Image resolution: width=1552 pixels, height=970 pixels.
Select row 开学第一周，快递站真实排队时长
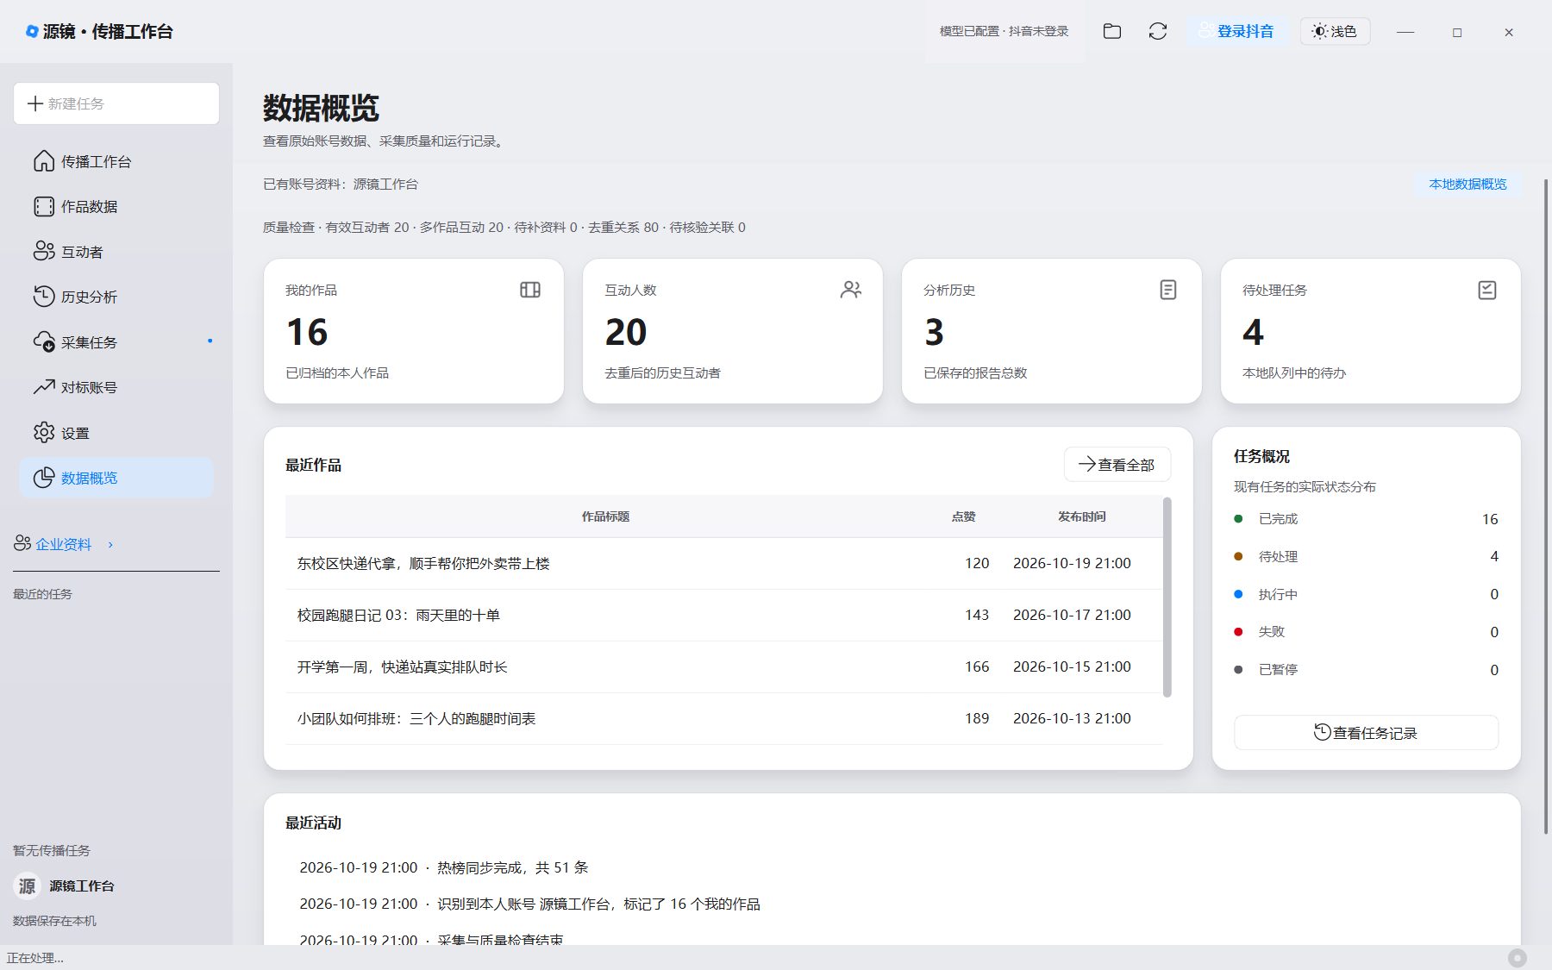(724, 666)
